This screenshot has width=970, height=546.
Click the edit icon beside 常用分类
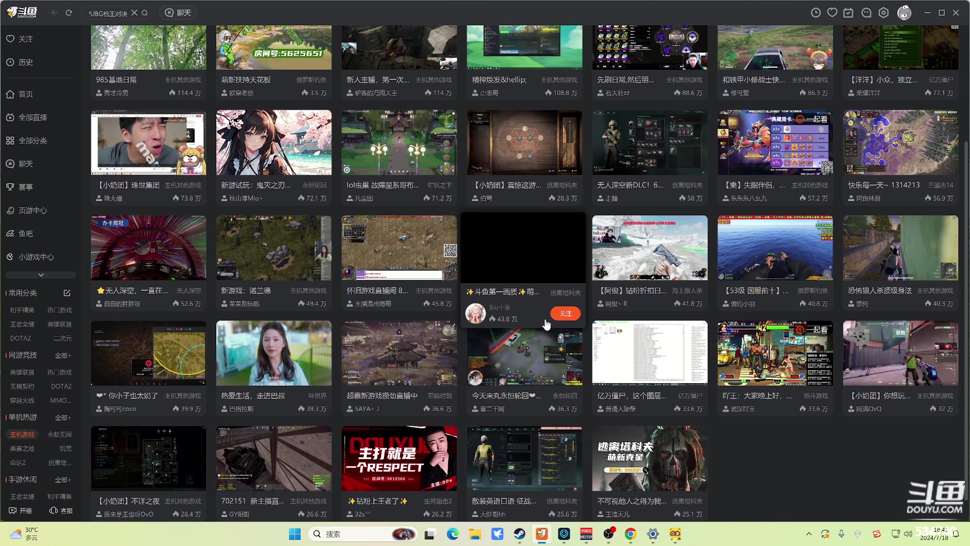point(67,293)
